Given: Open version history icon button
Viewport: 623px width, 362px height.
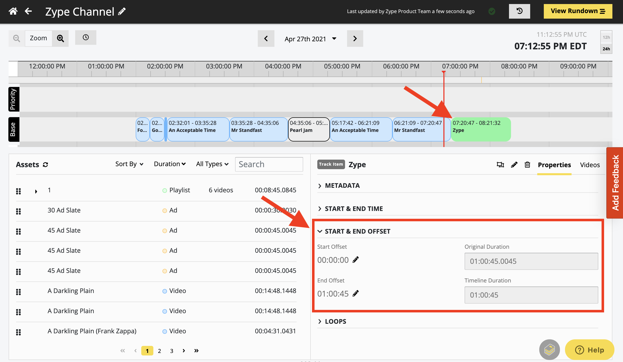Looking at the screenshot, I should 519,11.
